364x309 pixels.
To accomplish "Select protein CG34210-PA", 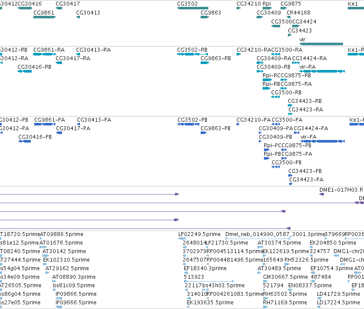I will tap(238, 124).
